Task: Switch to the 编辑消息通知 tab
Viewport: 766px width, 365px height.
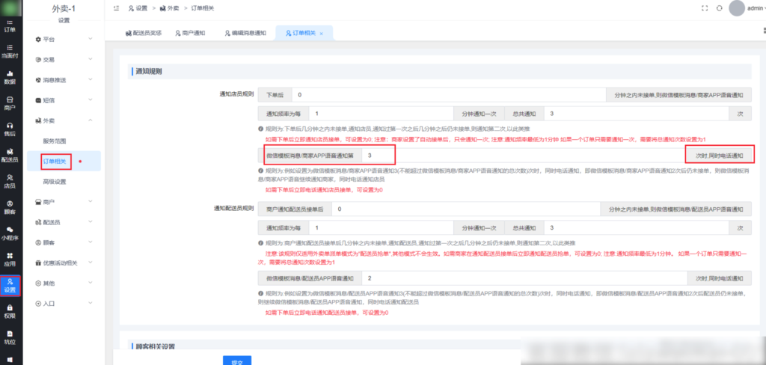Action: 245,33
